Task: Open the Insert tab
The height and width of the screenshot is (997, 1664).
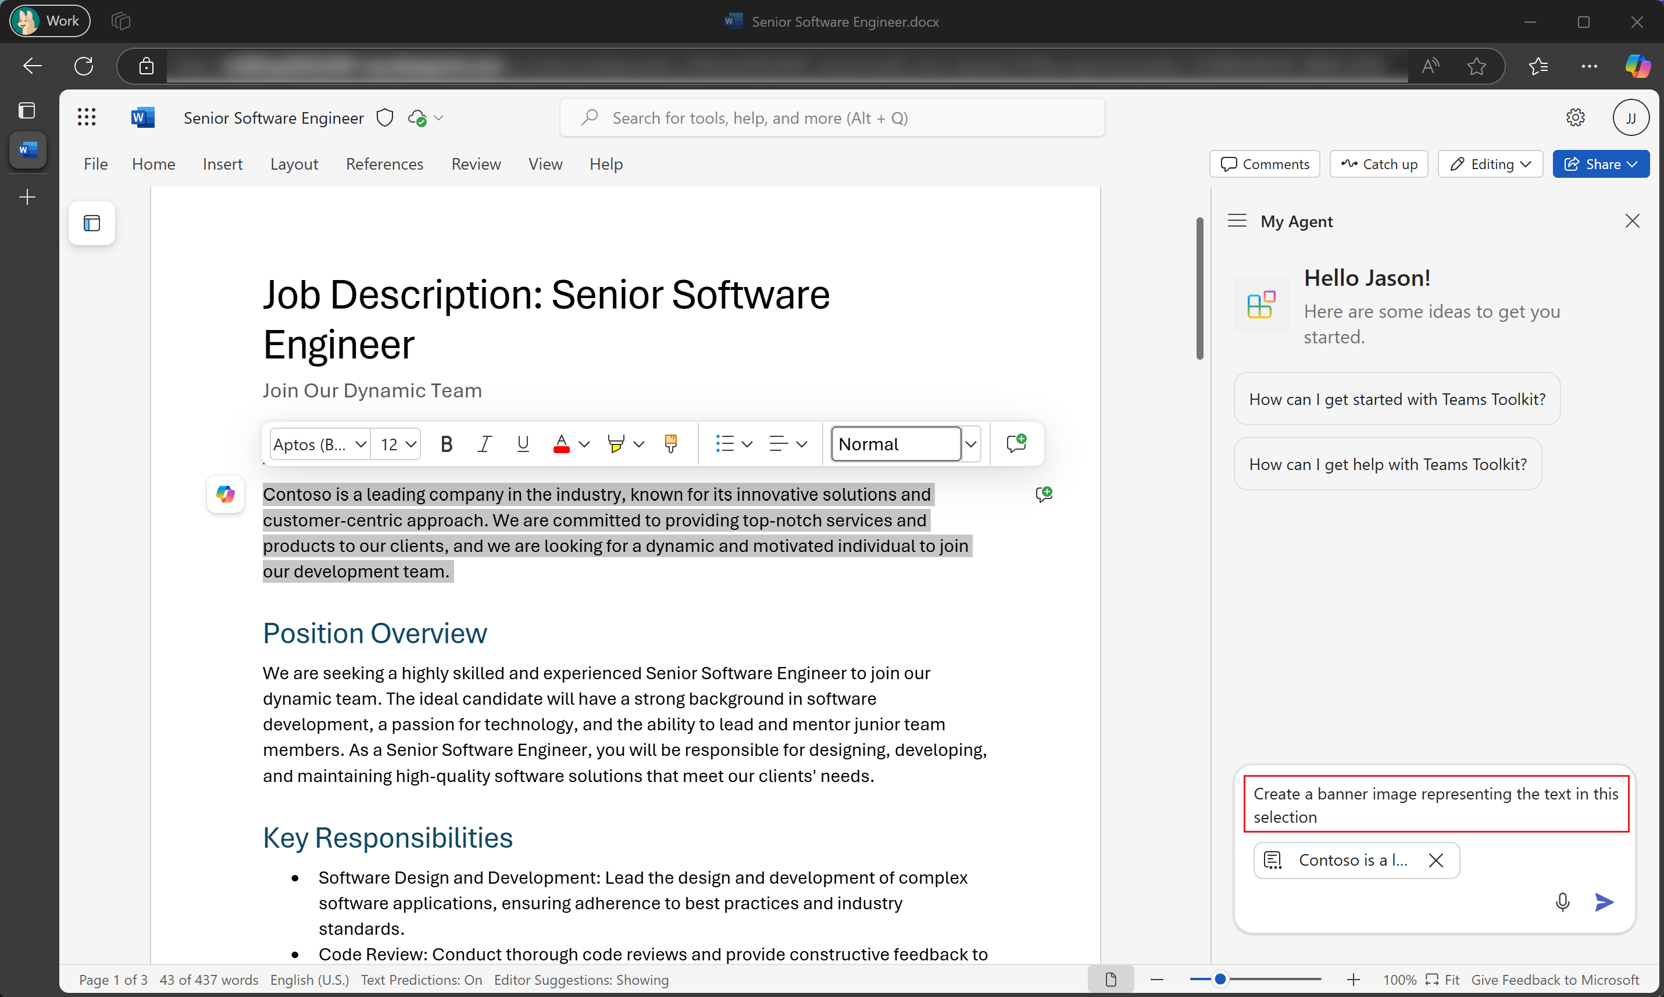Action: 223,164
